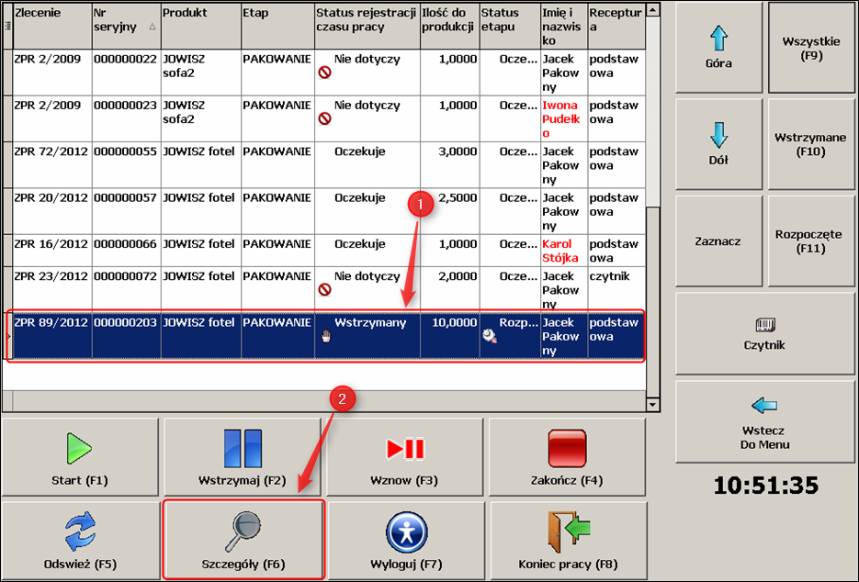Click the red Wznow (F3) resume icon
859x582 pixels.
click(404, 448)
